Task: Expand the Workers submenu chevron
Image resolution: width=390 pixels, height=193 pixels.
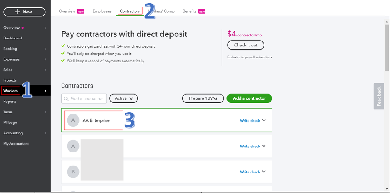Action: coord(46,91)
